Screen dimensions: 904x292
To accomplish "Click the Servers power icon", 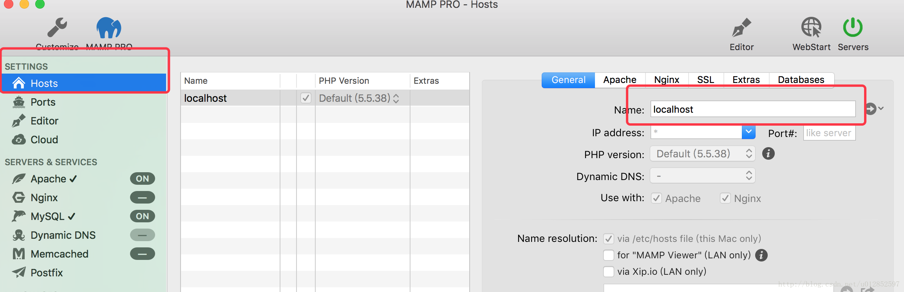I will click(x=853, y=27).
